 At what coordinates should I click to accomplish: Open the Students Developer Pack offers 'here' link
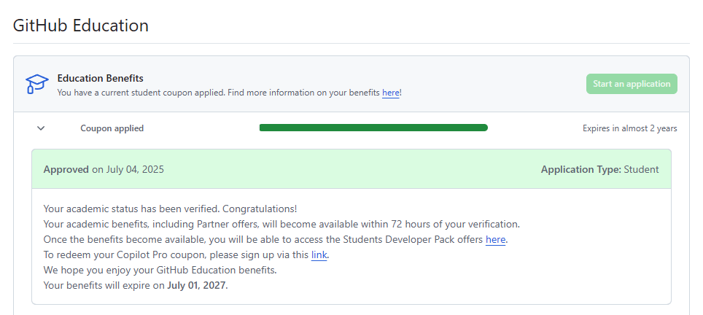(495, 239)
